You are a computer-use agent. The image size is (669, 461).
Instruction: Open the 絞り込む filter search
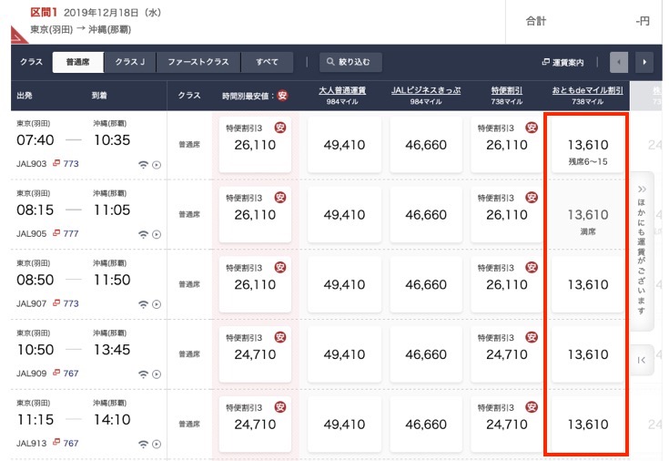[350, 62]
